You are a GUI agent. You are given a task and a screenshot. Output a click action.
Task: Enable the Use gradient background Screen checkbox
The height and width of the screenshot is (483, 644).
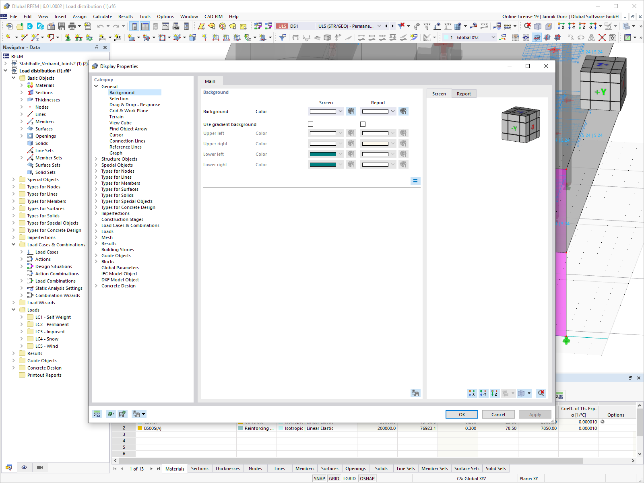click(310, 124)
